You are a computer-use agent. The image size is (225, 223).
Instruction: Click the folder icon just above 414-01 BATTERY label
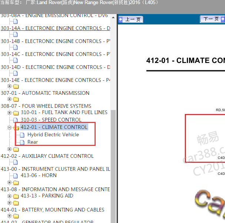pos(16,203)
